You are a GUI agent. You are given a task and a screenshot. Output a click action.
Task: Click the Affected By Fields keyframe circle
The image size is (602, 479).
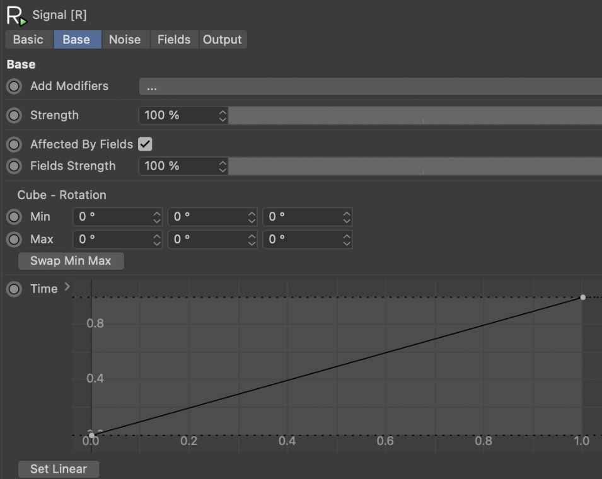point(14,144)
